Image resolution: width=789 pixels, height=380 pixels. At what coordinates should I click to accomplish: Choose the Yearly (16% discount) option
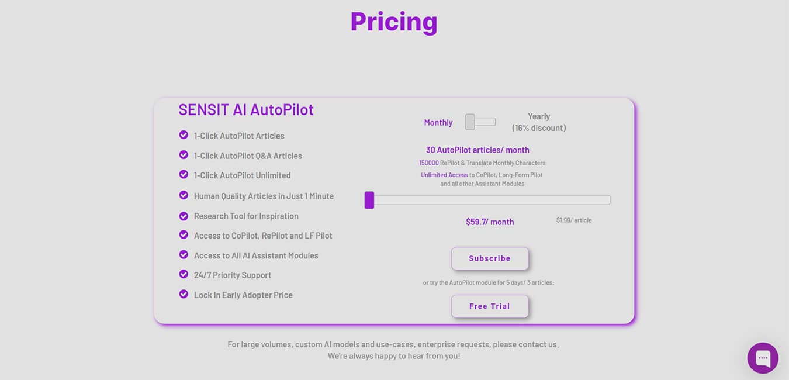[539, 122]
